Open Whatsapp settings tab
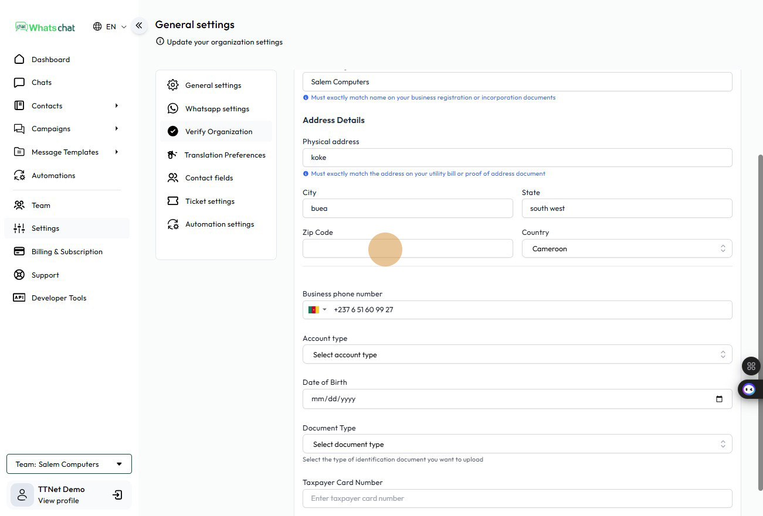This screenshot has height=516, width=763. pyautogui.click(x=216, y=109)
